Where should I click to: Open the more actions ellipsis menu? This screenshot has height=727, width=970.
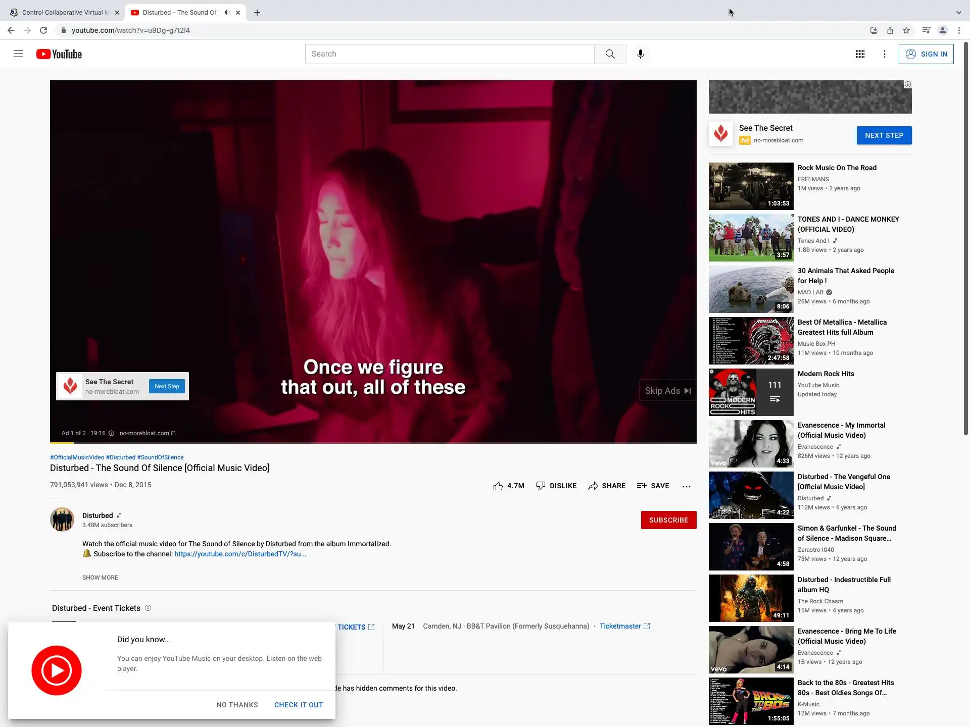point(686,486)
